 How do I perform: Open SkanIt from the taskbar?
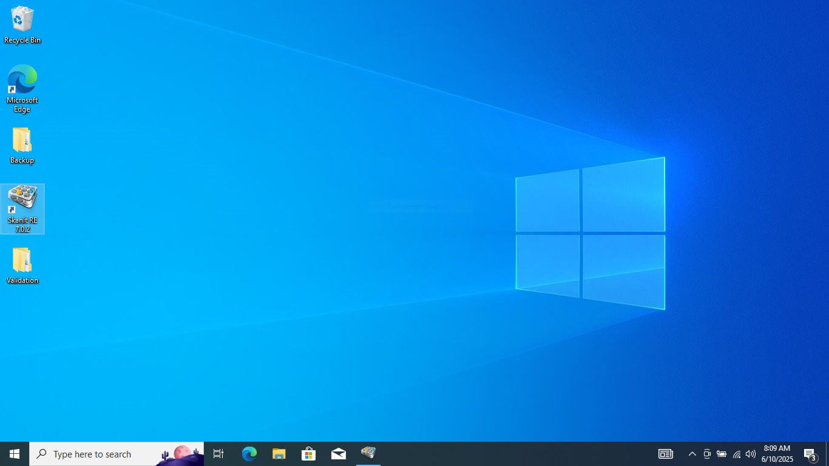coord(368,453)
